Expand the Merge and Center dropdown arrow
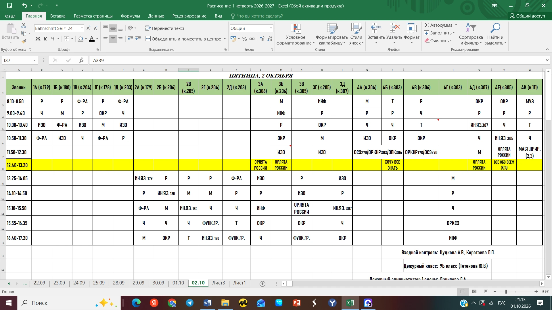This screenshot has width=552, height=310. pyautogui.click(x=225, y=39)
